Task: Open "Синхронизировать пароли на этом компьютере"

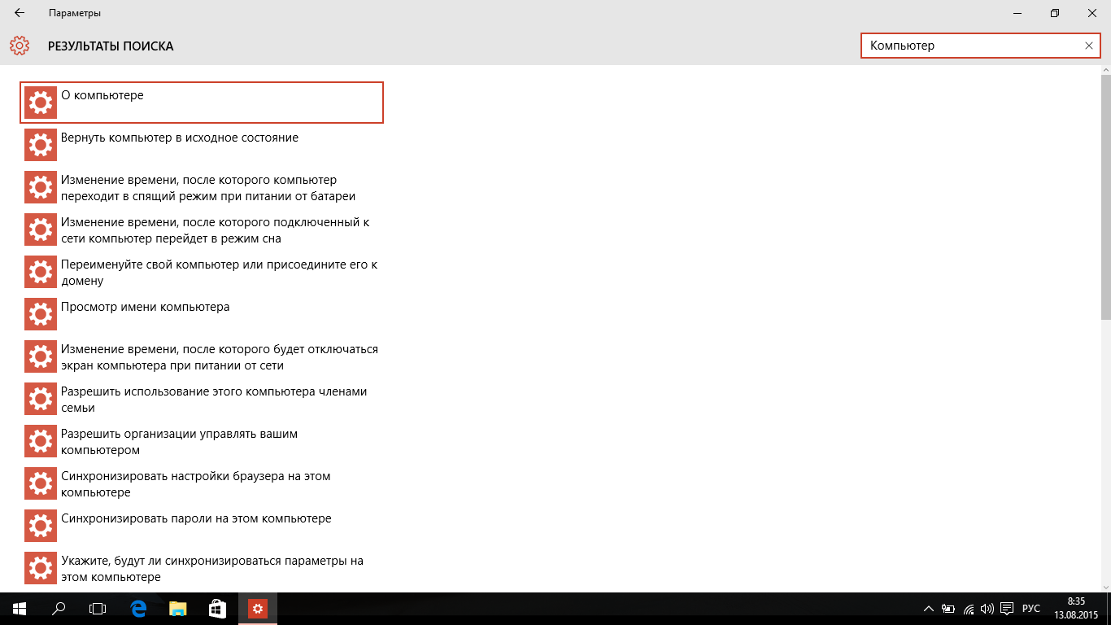Action: 201,526
